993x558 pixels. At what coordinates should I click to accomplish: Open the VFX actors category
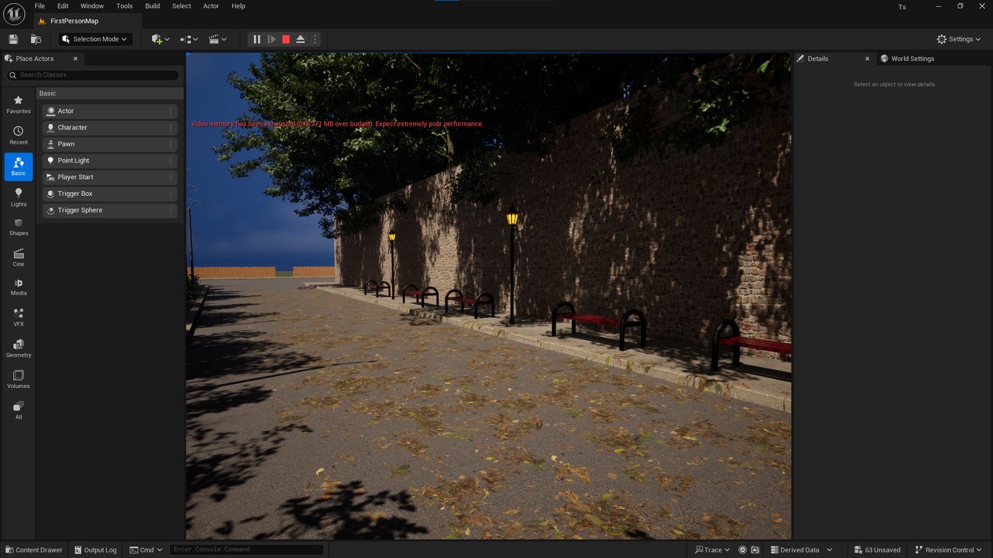pyautogui.click(x=19, y=317)
